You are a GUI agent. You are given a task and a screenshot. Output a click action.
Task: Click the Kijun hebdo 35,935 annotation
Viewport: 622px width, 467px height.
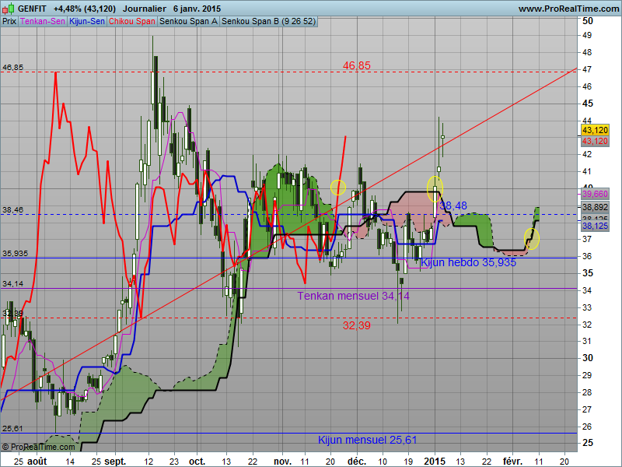pos(468,262)
